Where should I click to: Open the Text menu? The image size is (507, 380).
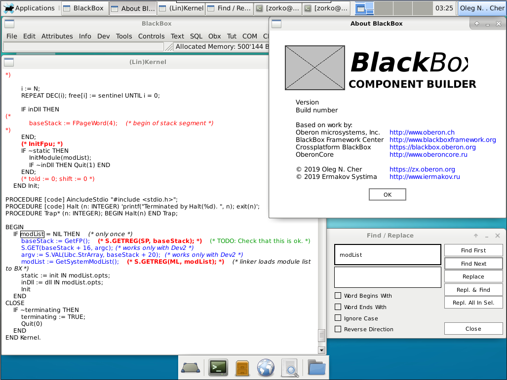(x=177, y=36)
